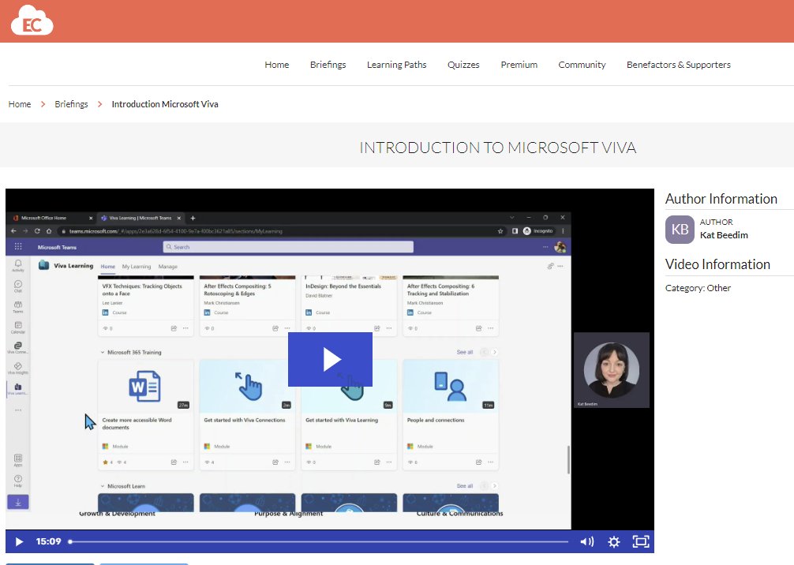Click the Apps icon in Teams
794x565 pixels.
point(17,459)
